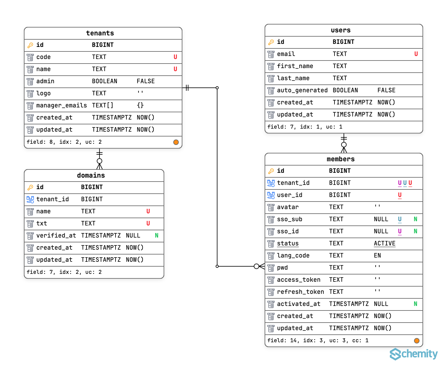Select the domains table header
Screen dimensions: 447x371
point(94,176)
